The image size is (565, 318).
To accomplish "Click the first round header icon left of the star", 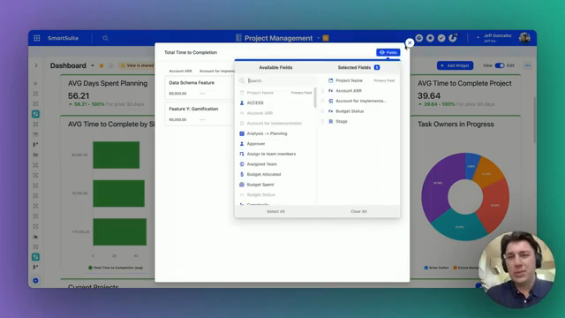I will (419, 38).
